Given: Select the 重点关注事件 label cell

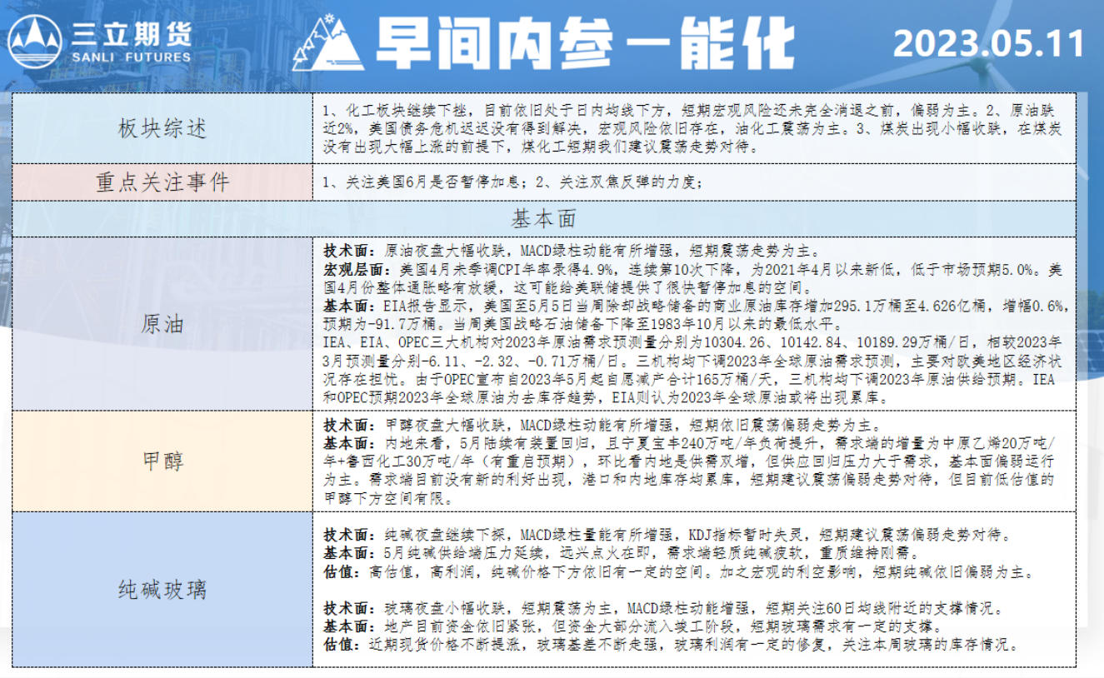Looking at the screenshot, I should click(x=162, y=182).
